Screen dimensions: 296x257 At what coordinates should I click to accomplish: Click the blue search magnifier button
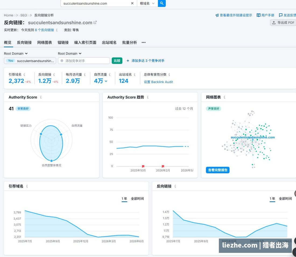click(162, 3)
